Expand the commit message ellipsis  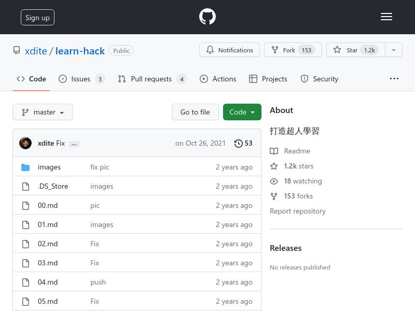click(74, 144)
